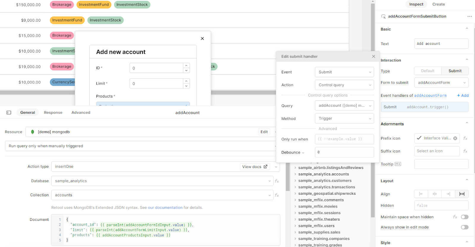Click the fx icon beside Database
The width and height of the screenshot is (475, 247).
point(277,181)
